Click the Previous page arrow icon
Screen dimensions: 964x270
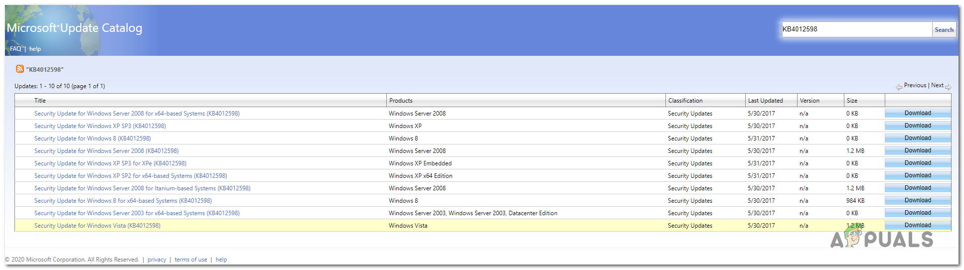899,87
